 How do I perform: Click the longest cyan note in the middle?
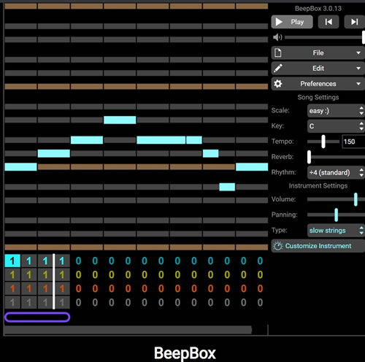tap(161, 140)
